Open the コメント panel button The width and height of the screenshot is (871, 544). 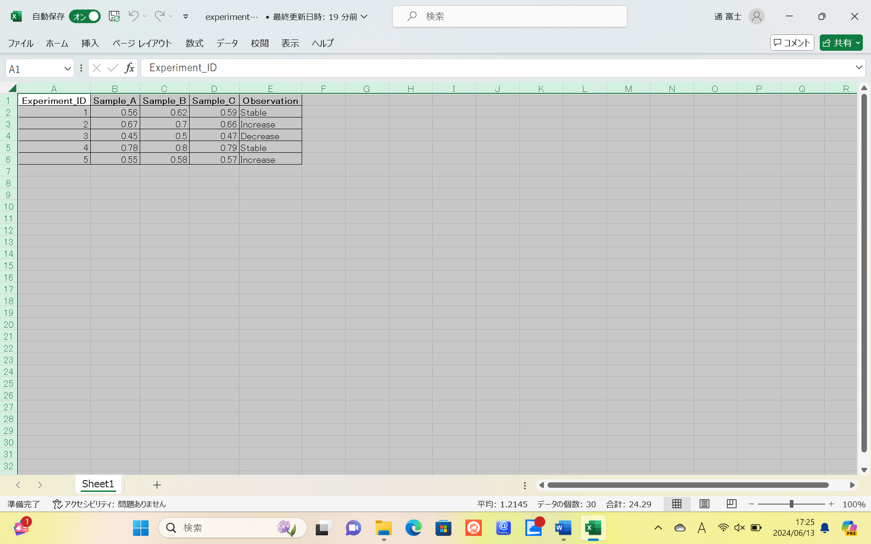[x=792, y=42]
